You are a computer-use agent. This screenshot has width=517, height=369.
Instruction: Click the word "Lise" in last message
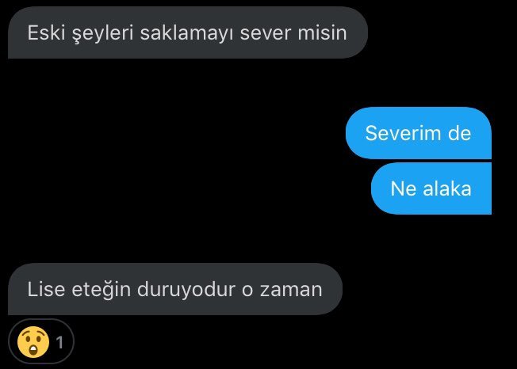coord(46,289)
